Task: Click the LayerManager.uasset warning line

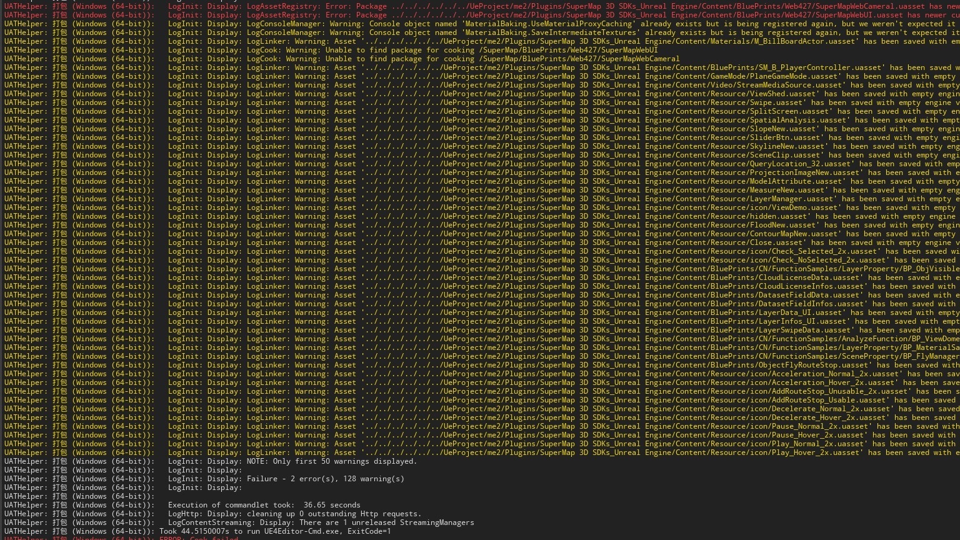Action: coord(482,199)
